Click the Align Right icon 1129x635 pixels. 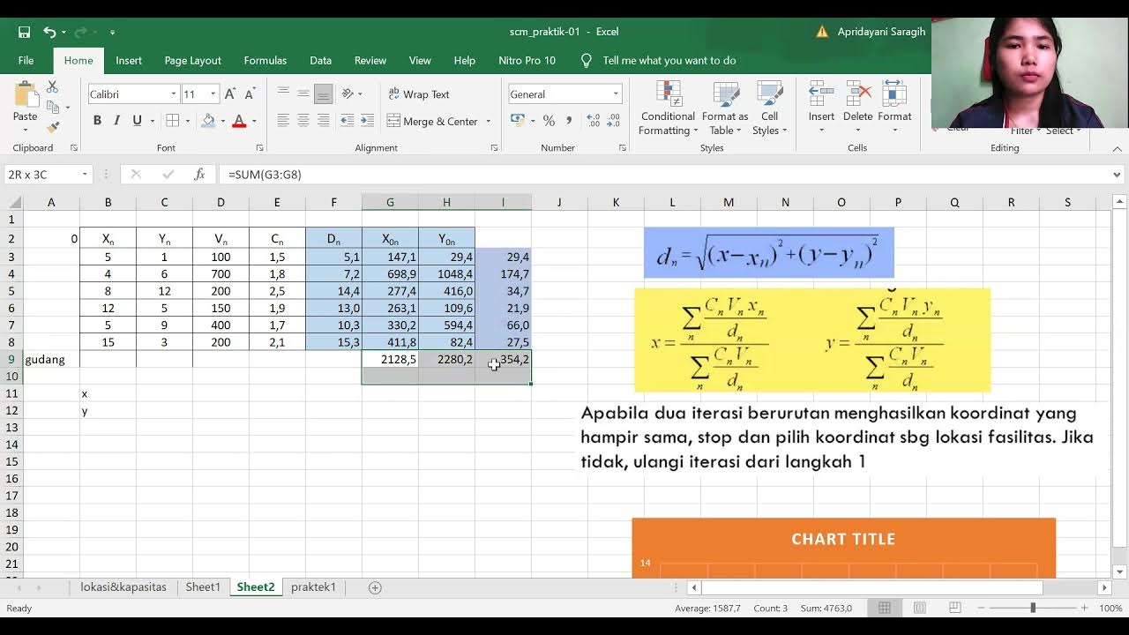pyautogui.click(x=324, y=121)
